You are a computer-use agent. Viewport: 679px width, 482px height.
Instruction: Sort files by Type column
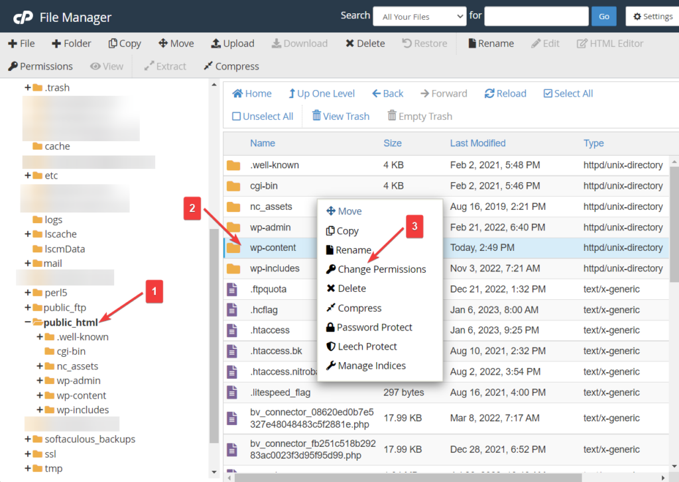click(x=593, y=143)
